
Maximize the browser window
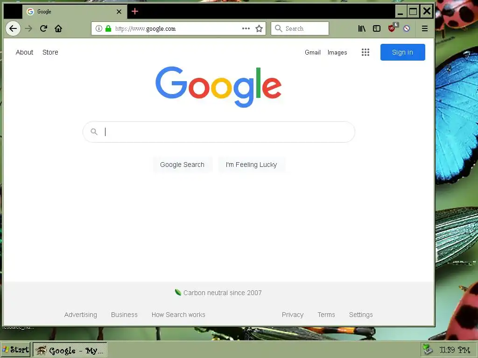click(413, 12)
